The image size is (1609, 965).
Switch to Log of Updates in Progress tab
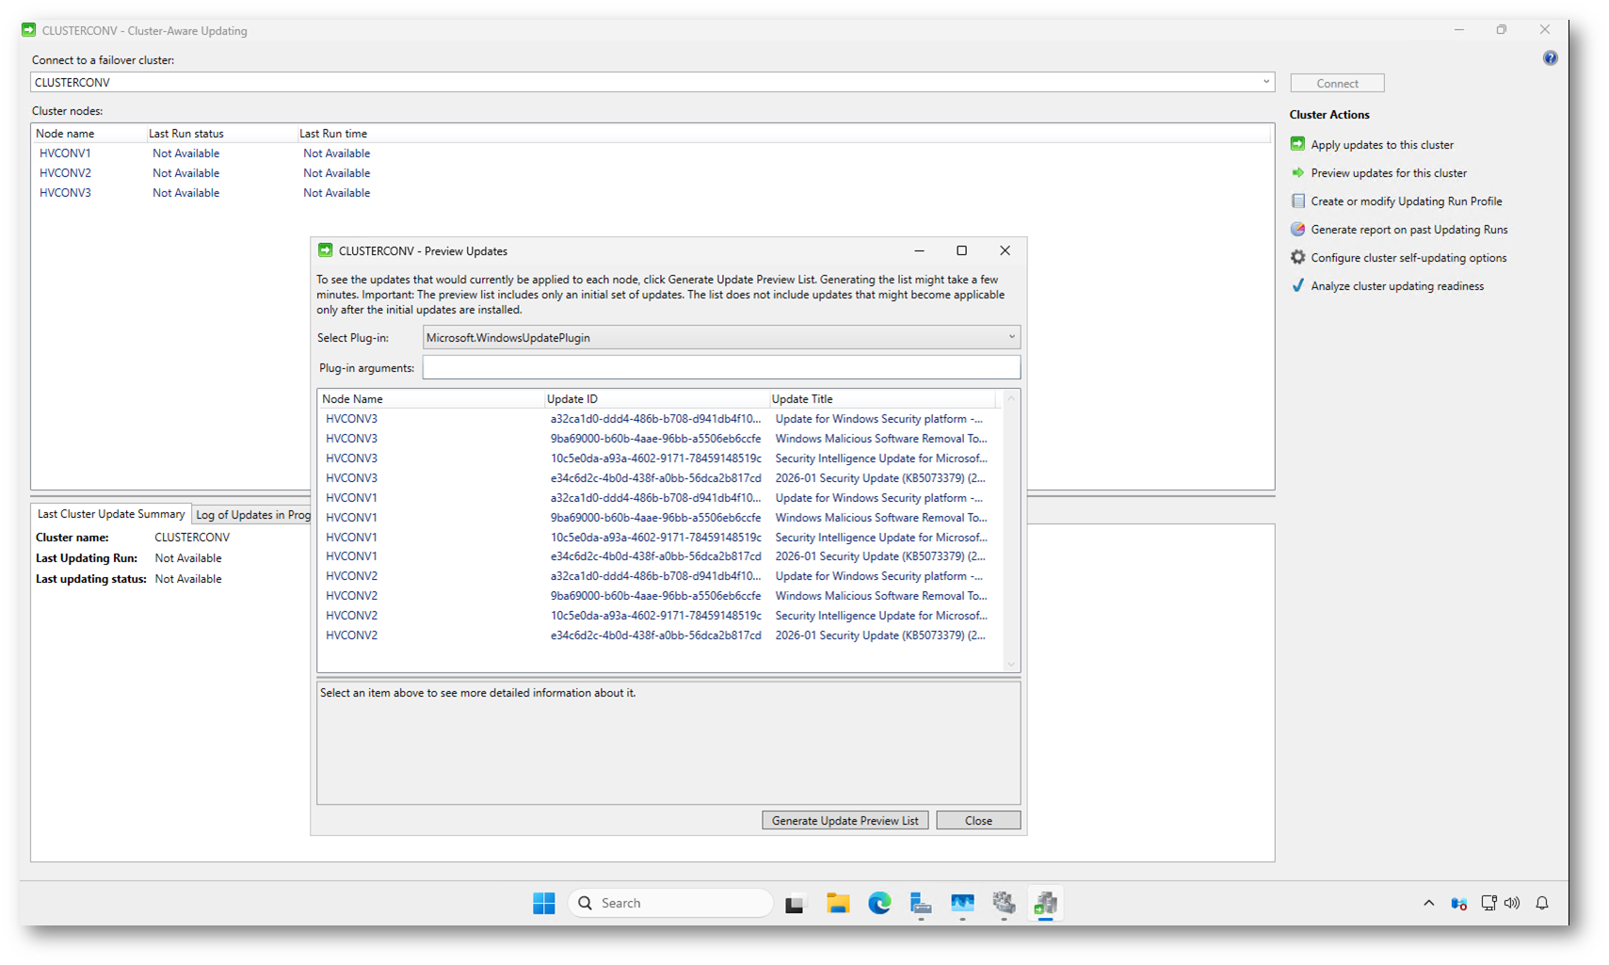252,515
